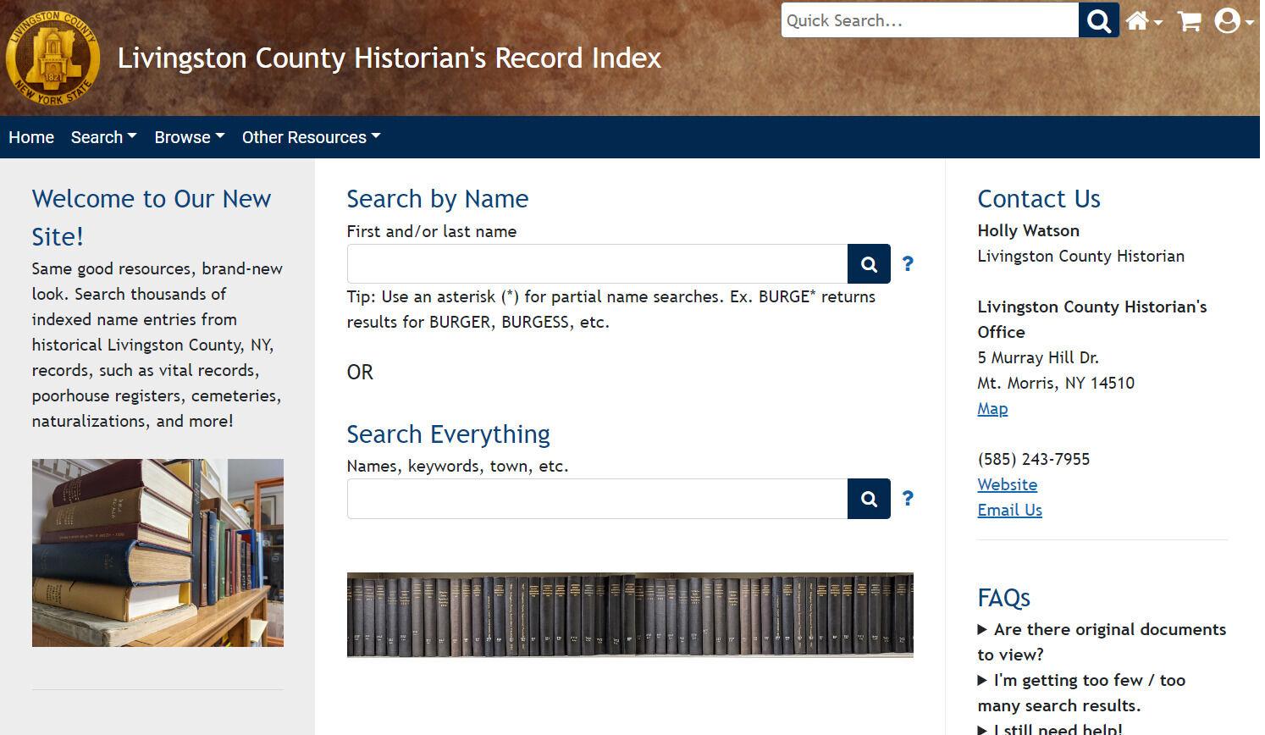Image resolution: width=1265 pixels, height=735 pixels.
Task: Open the shopping cart
Action: 1189,20
